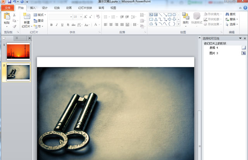248x160 pixels.
Task: Toggle Underline formatting
Action: (x=62, y=25)
